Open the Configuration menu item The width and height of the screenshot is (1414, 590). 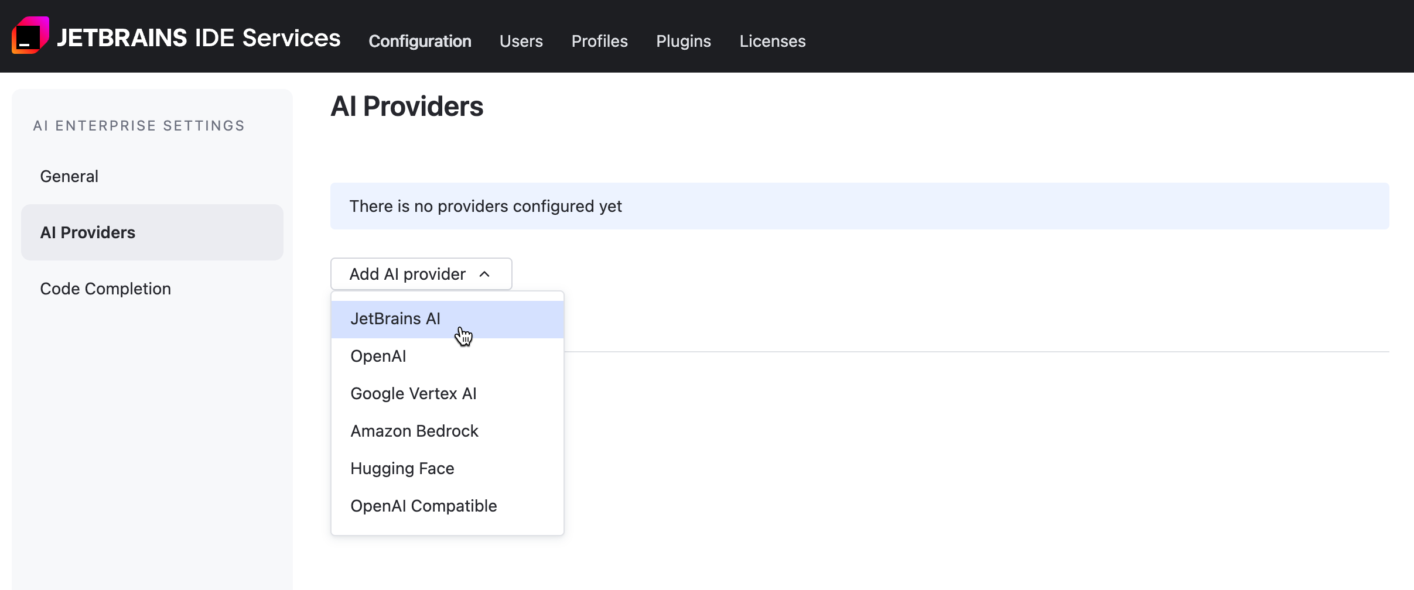pyautogui.click(x=419, y=41)
